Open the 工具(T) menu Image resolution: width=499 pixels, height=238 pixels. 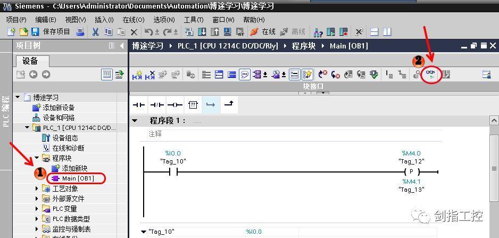pos(194,20)
